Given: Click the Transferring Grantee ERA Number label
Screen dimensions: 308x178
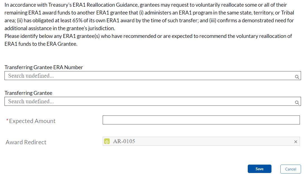Looking at the screenshot, I should (x=44, y=67).
